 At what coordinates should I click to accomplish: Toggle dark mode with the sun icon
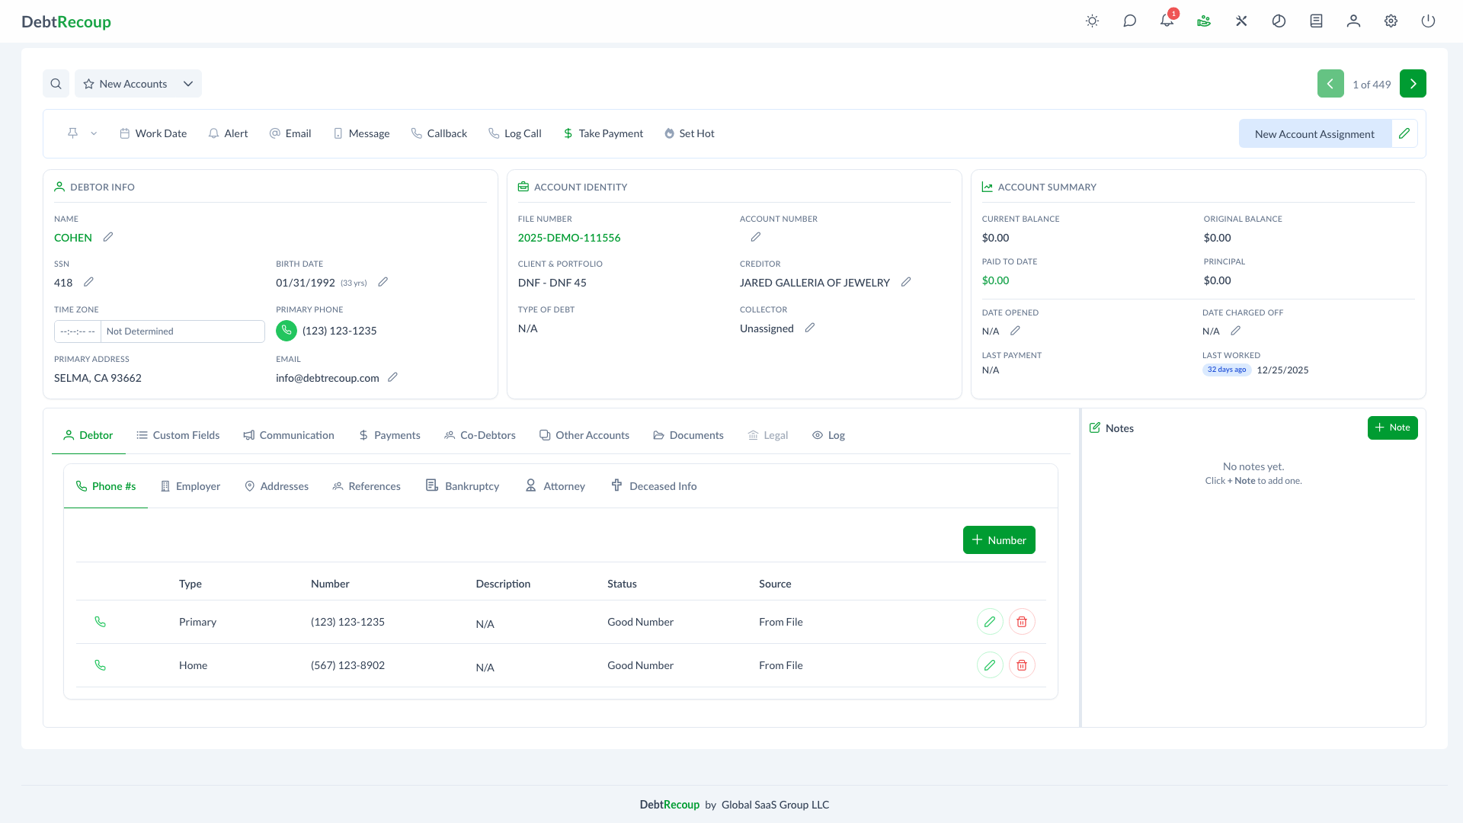click(x=1092, y=21)
